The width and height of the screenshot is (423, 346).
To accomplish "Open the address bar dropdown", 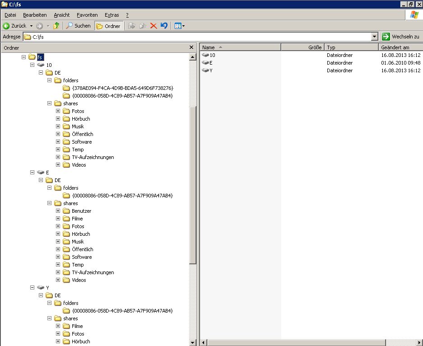I will pos(374,37).
